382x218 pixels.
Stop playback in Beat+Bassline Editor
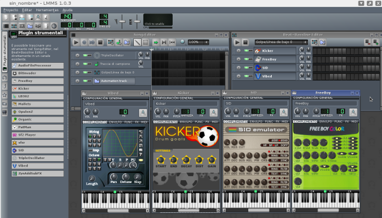tap(245, 43)
